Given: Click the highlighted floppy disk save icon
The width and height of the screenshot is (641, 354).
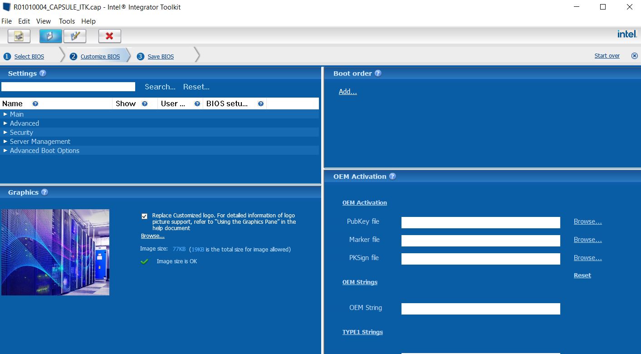Looking at the screenshot, I should 50,36.
